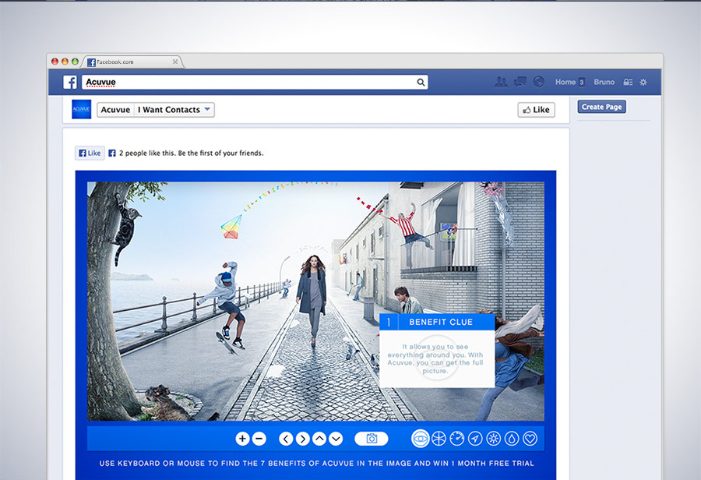Click the instruction text below the controls
701x480 pixels.
316,464
